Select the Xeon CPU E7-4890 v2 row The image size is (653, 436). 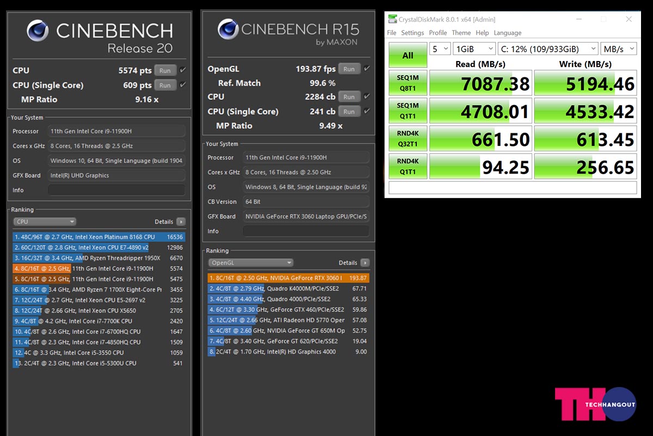98,247
